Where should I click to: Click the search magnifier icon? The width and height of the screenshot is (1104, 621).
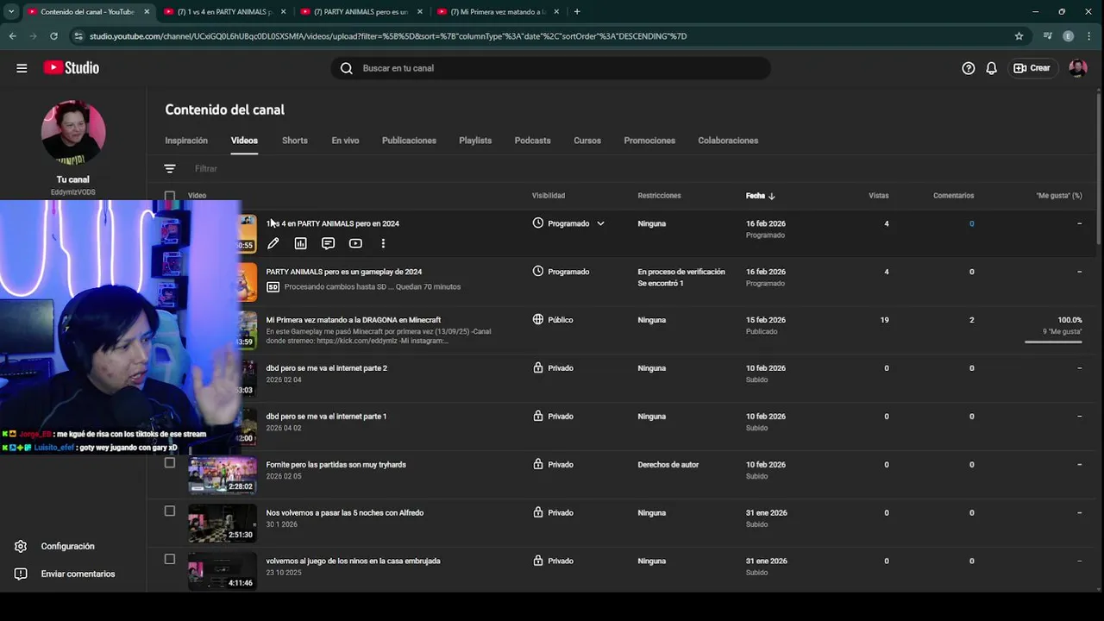click(347, 68)
